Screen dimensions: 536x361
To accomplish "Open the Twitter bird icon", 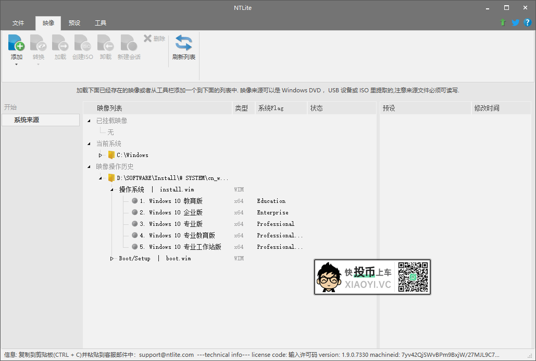I will coord(516,22).
